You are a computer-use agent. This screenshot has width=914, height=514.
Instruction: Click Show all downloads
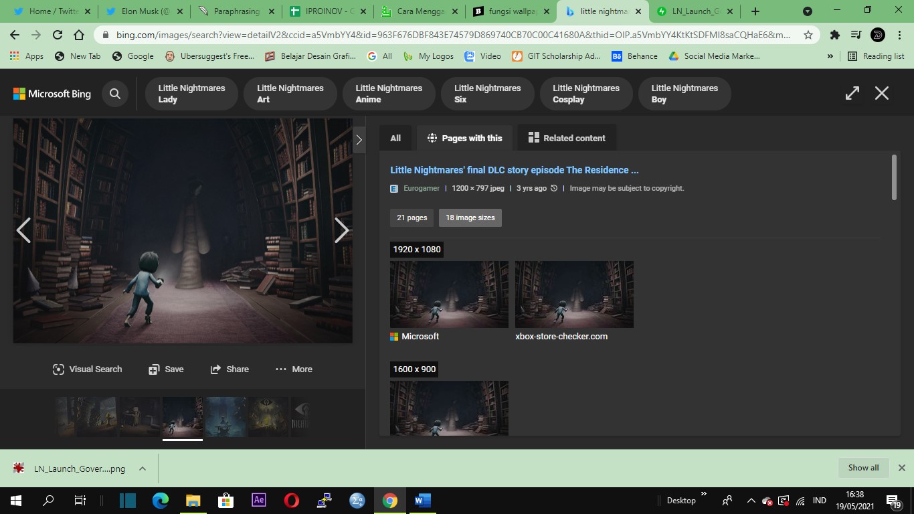click(863, 468)
